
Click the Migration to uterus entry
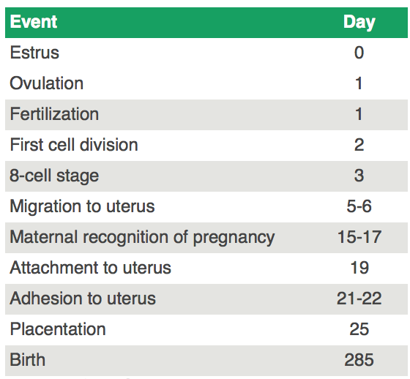[x=82, y=206]
